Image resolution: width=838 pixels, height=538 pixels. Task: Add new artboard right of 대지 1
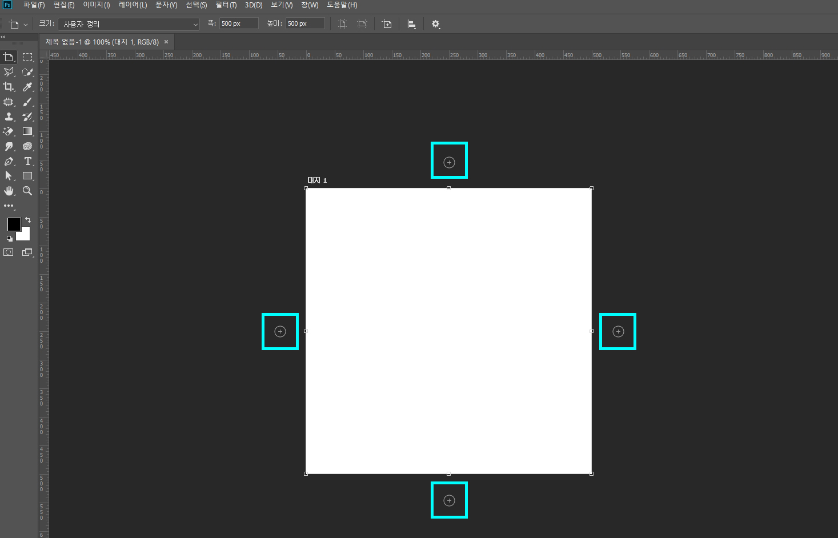point(618,331)
